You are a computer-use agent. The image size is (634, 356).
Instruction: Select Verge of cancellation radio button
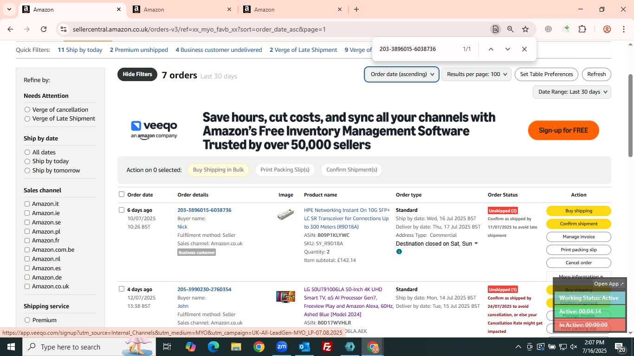coord(27,110)
